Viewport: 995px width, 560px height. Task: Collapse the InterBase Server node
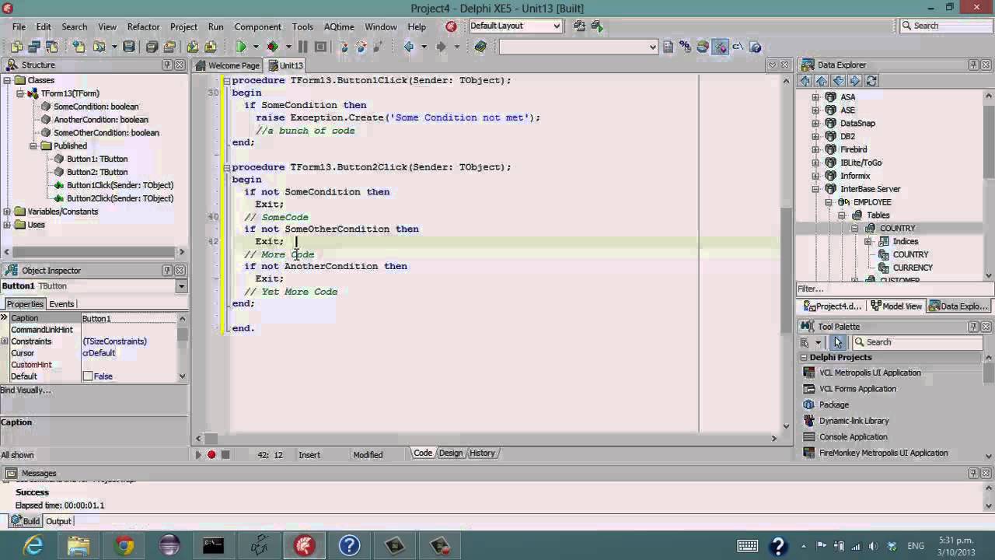(x=815, y=189)
